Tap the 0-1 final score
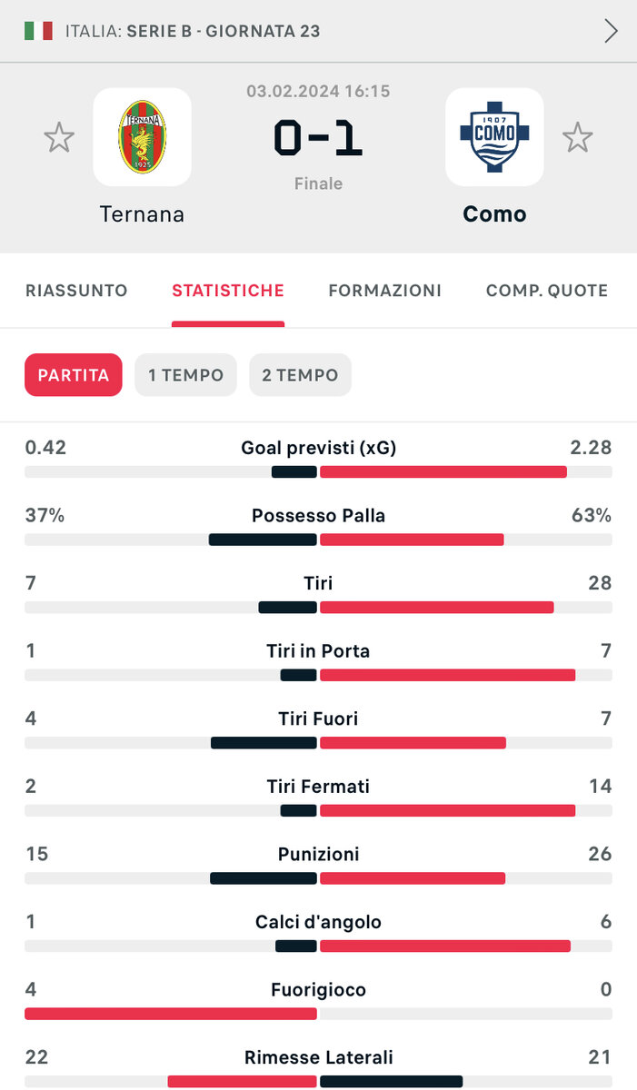Image resolution: width=637 pixels, height=1090 pixels. 318,138
